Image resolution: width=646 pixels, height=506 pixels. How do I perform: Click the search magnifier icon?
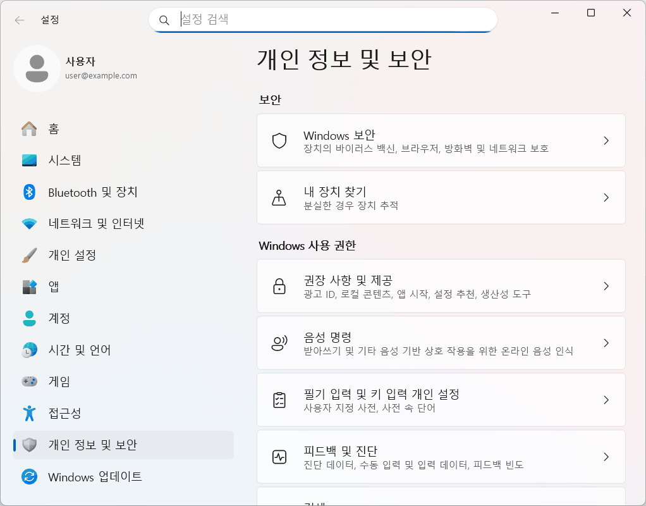(164, 20)
